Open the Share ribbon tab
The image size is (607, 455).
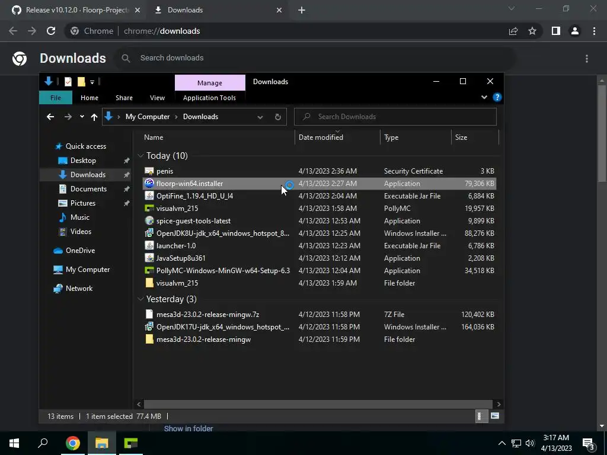click(124, 98)
